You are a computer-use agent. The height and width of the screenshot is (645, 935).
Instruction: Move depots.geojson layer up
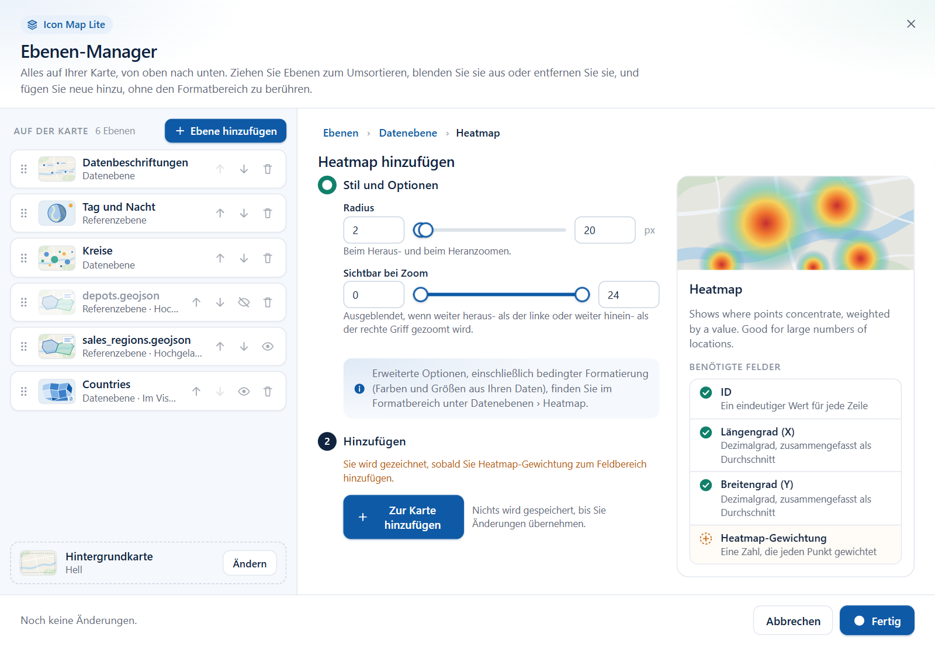[x=196, y=302]
